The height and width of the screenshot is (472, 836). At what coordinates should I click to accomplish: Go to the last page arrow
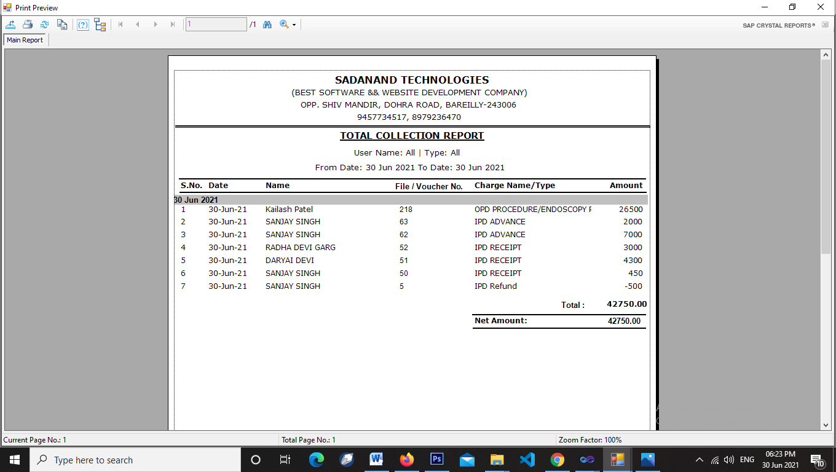[x=173, y=25]
